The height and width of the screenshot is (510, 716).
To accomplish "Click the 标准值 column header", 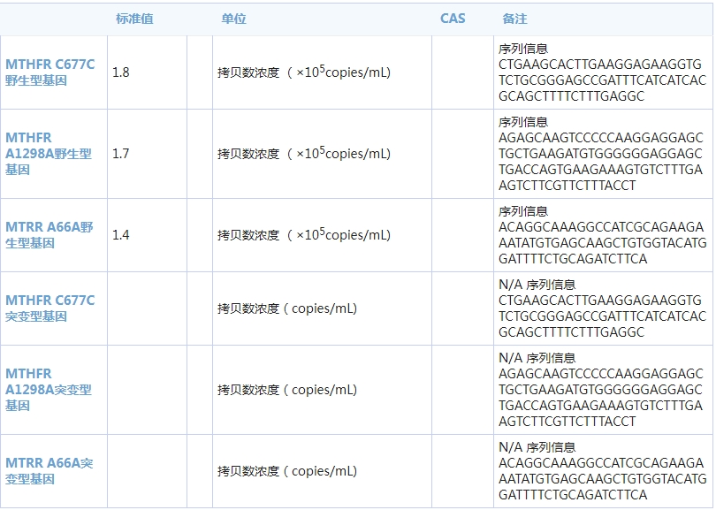I will [134, 19].
